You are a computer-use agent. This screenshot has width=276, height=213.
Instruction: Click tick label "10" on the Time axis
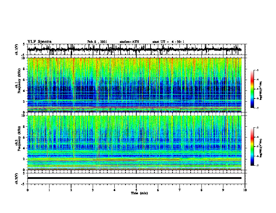click(x=245, y=190)
